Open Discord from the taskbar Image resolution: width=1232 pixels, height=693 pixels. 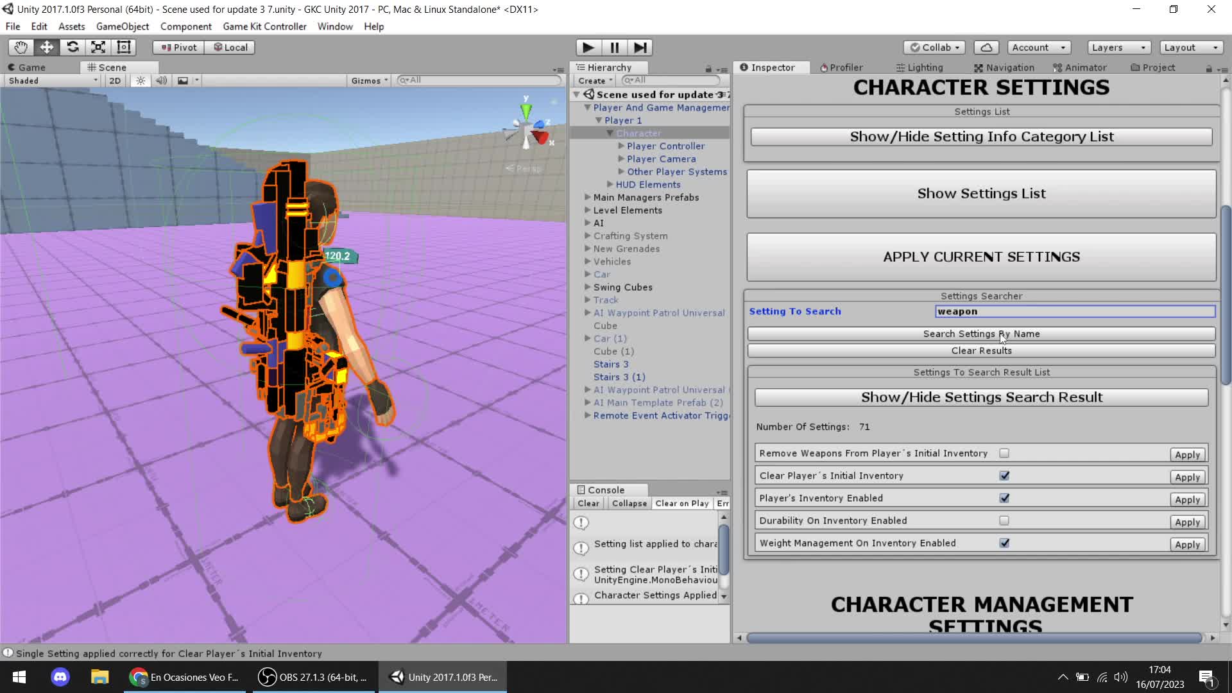60,677
